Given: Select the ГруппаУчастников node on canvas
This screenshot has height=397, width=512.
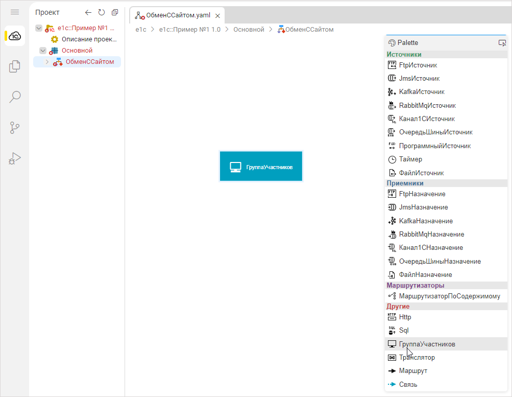Looking at the screenshot, I should point(261,166).
